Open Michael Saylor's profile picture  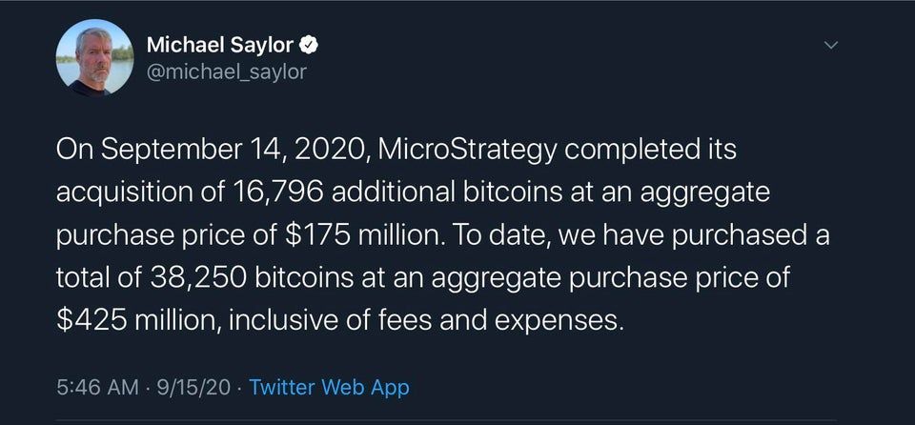(x=94, y=57)
